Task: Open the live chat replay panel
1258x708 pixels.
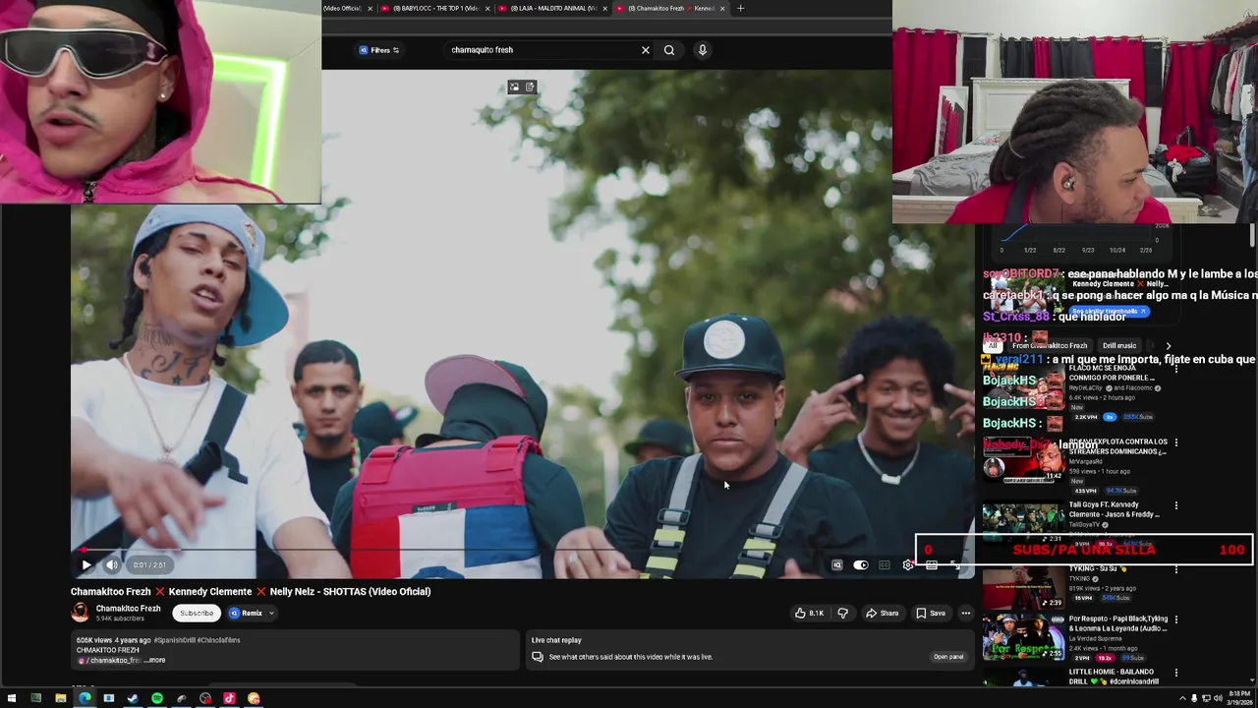Action: pos(947,657)
